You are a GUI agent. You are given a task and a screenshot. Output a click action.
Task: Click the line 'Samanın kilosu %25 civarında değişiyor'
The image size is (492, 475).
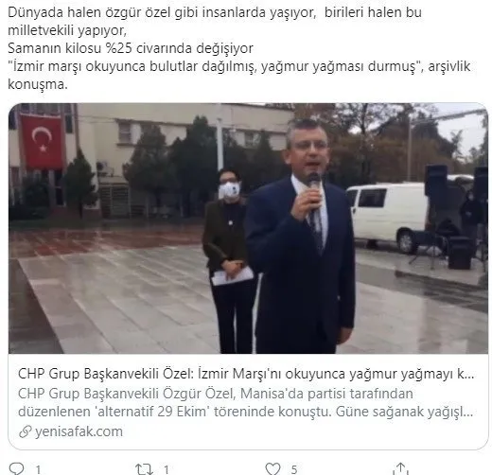click(131, 48)
